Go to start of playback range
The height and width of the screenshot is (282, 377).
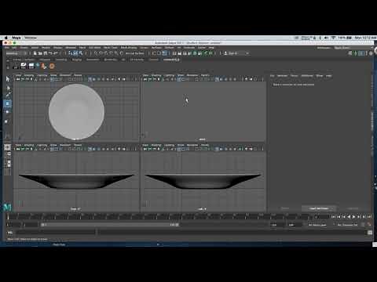tap(334, 217)
